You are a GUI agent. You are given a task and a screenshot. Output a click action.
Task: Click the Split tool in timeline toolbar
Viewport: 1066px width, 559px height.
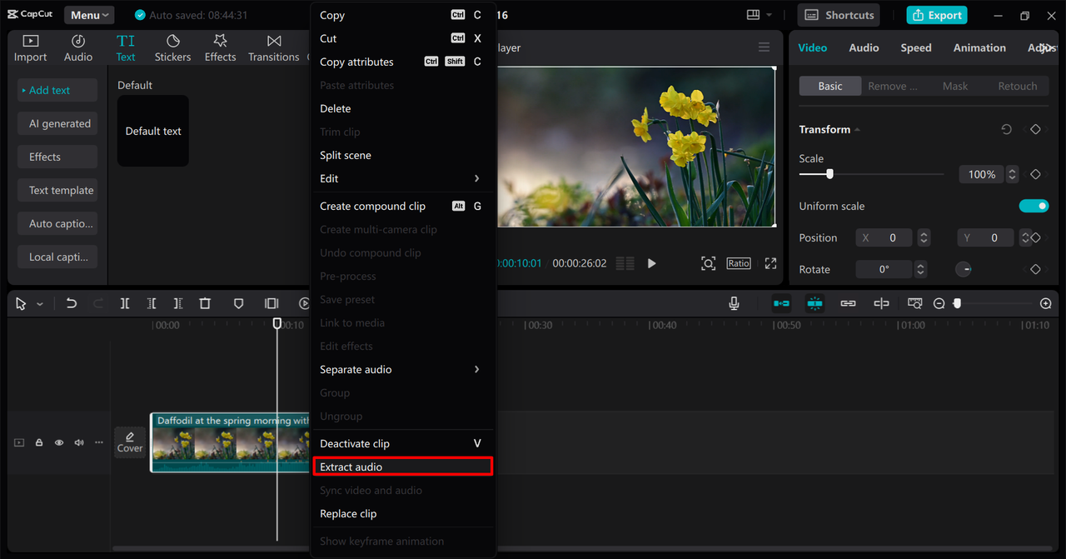[x=125, y=303]
